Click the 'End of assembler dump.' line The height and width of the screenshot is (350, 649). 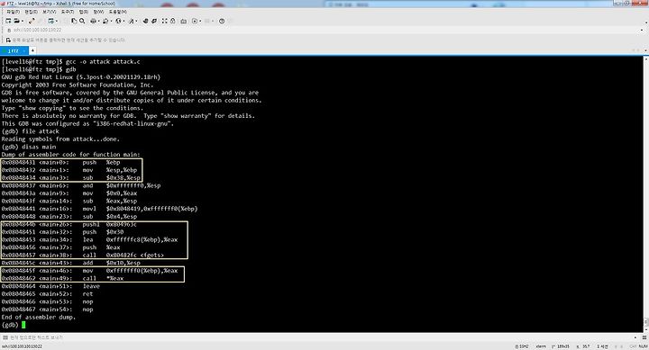[39, 317]
